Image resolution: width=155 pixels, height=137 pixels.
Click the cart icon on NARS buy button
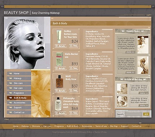coord(71,90)
